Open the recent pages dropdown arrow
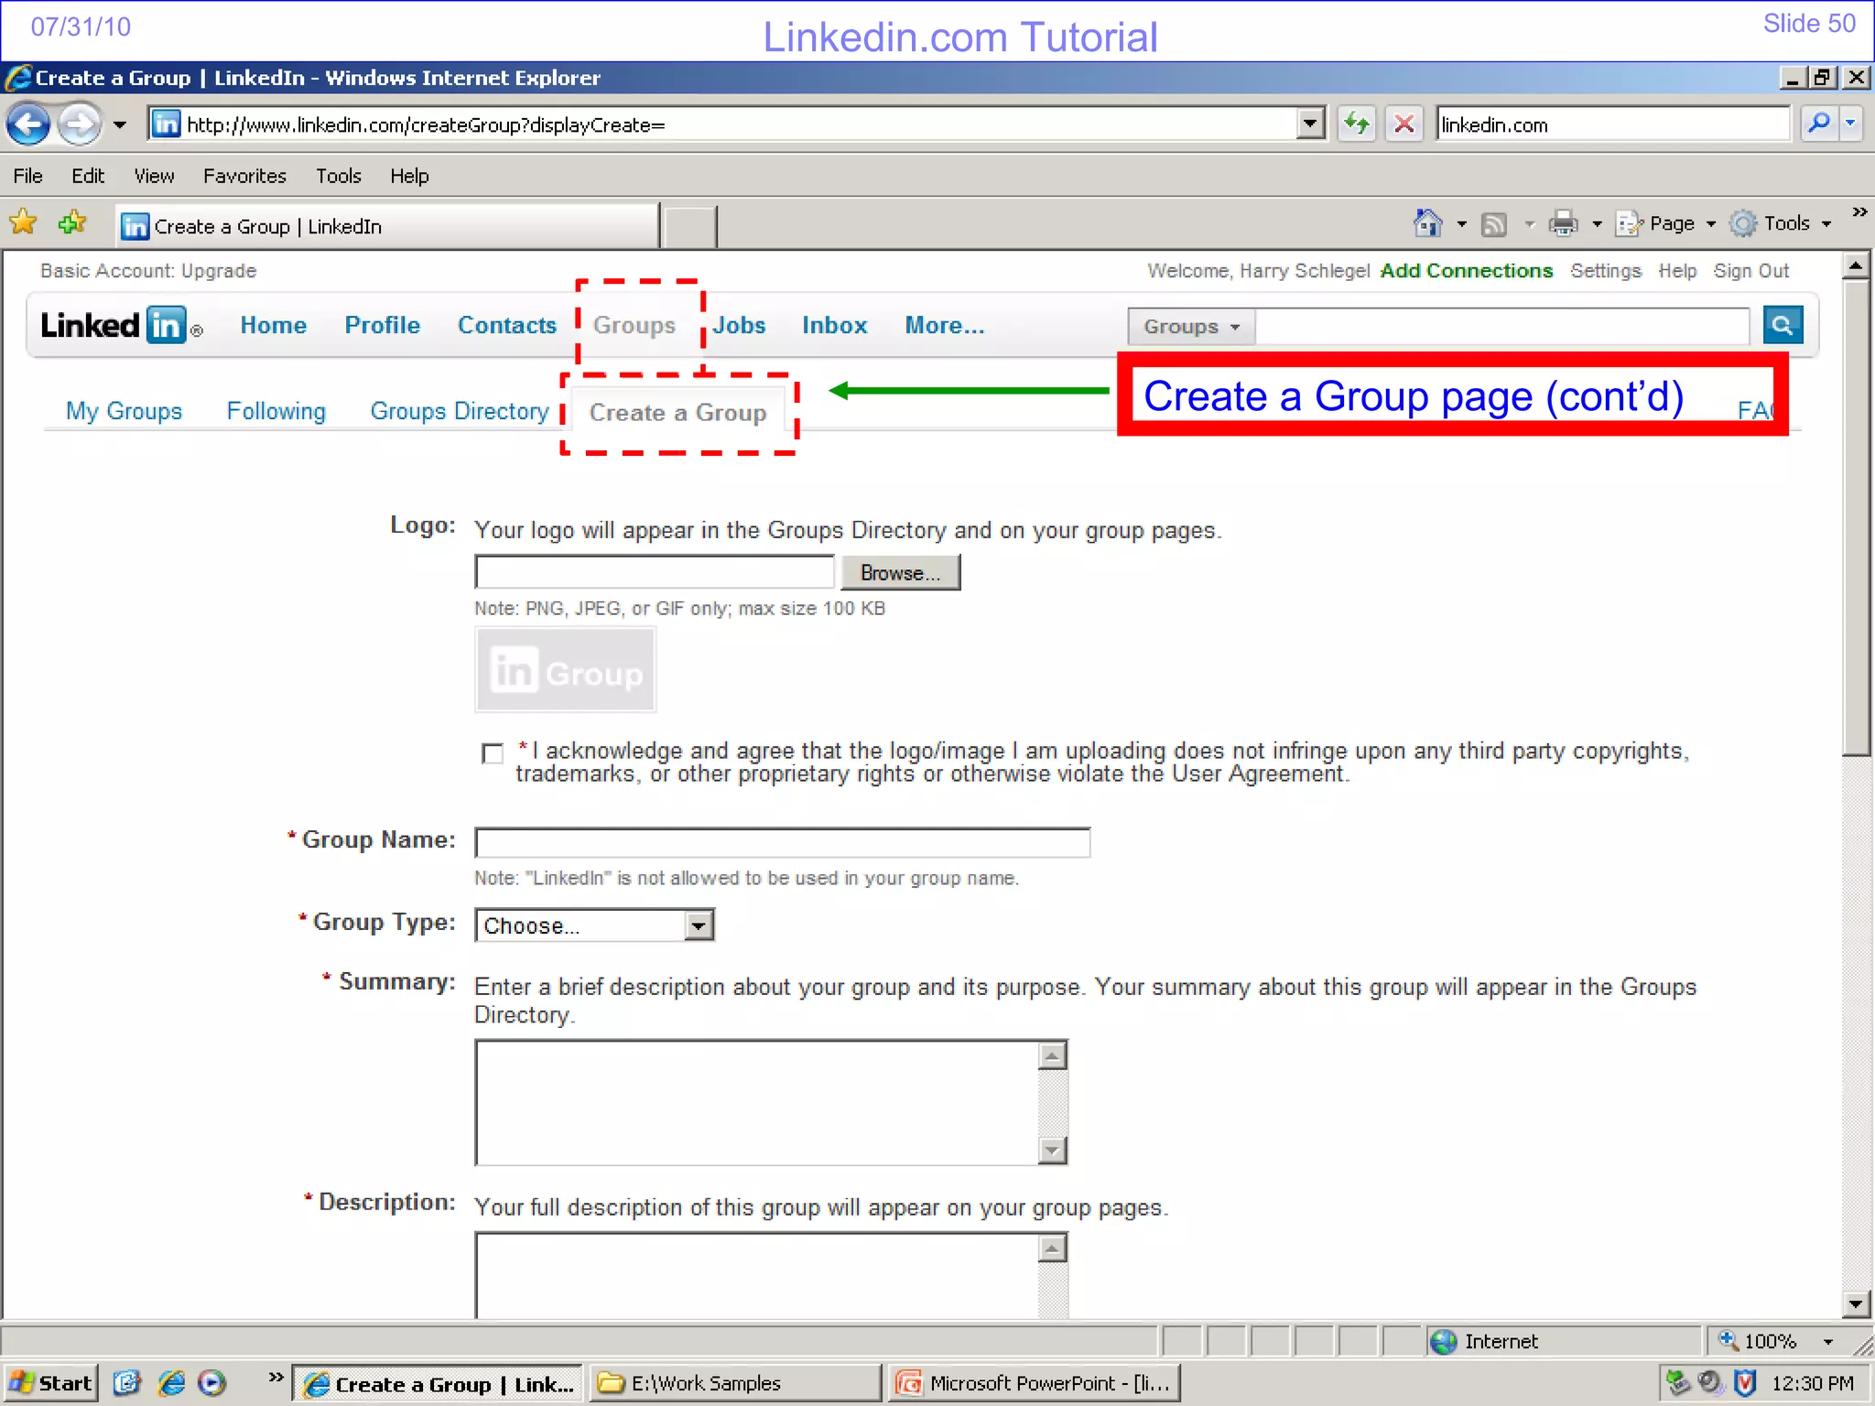The image size is (1875, 1406). 120,124
